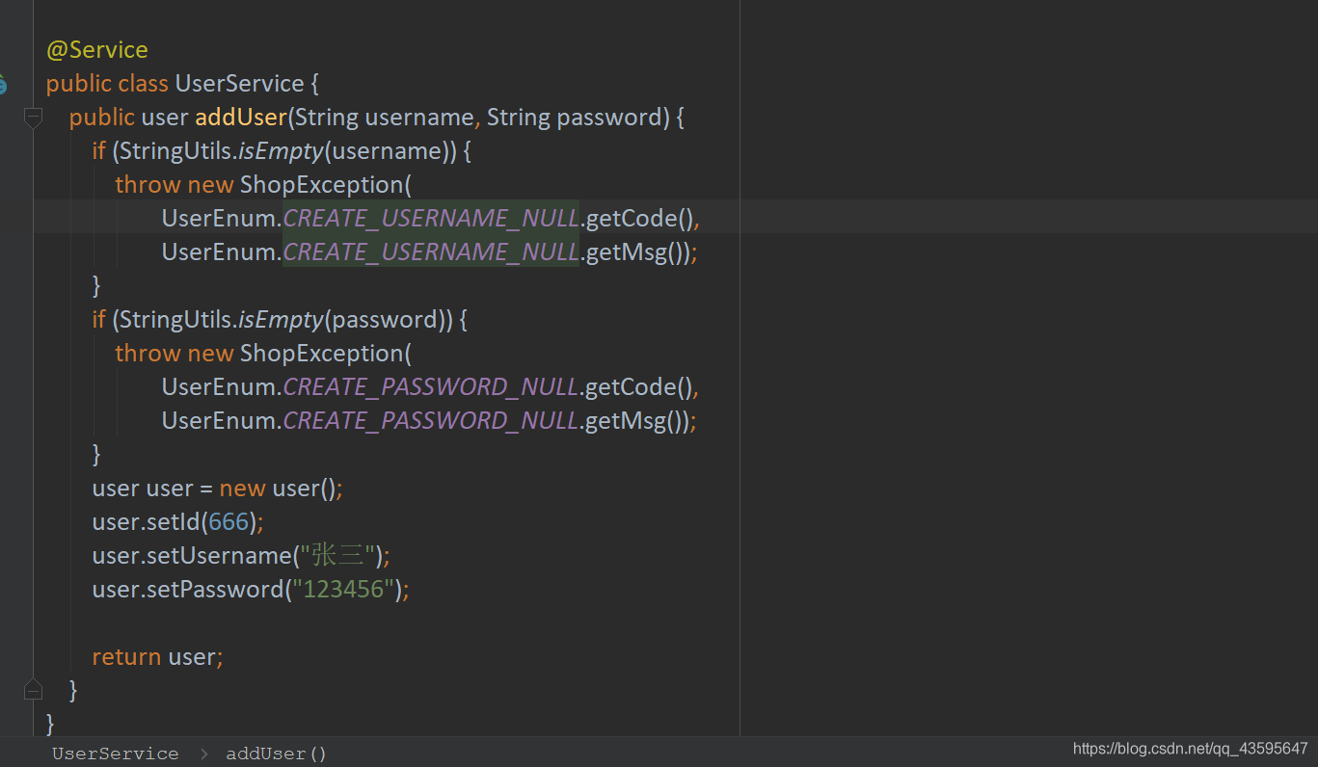The image size is (1318, 767).
Task: Click fold end marker at addUser closing brace
Action: tap(33, 690)
